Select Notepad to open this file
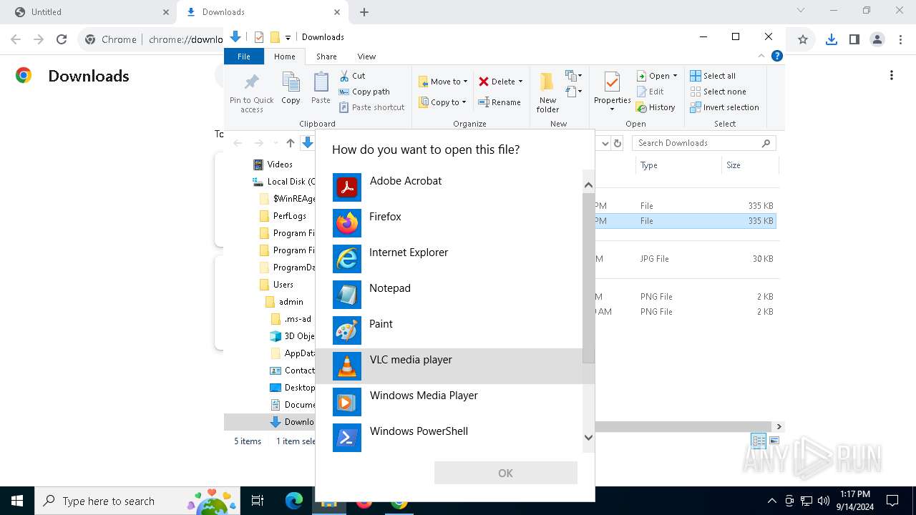 449,295
